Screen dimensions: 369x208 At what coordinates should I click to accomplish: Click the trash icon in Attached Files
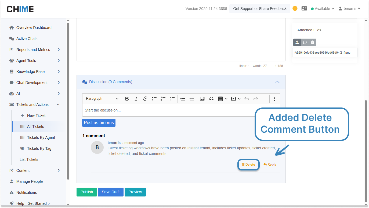(312, 42)
